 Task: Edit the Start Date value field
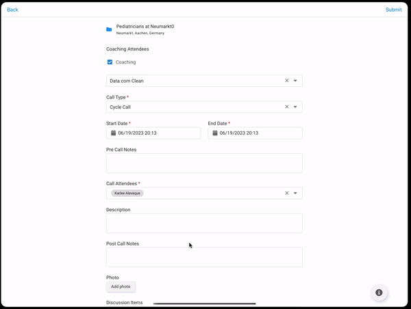pyautogui.click(x=158, y=133)
